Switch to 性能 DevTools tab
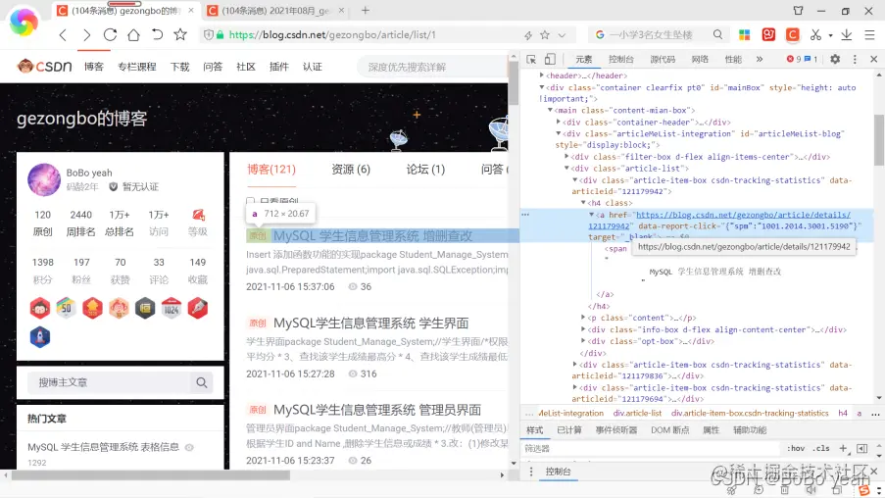This screenshot has height=498, width=885. 733,59
